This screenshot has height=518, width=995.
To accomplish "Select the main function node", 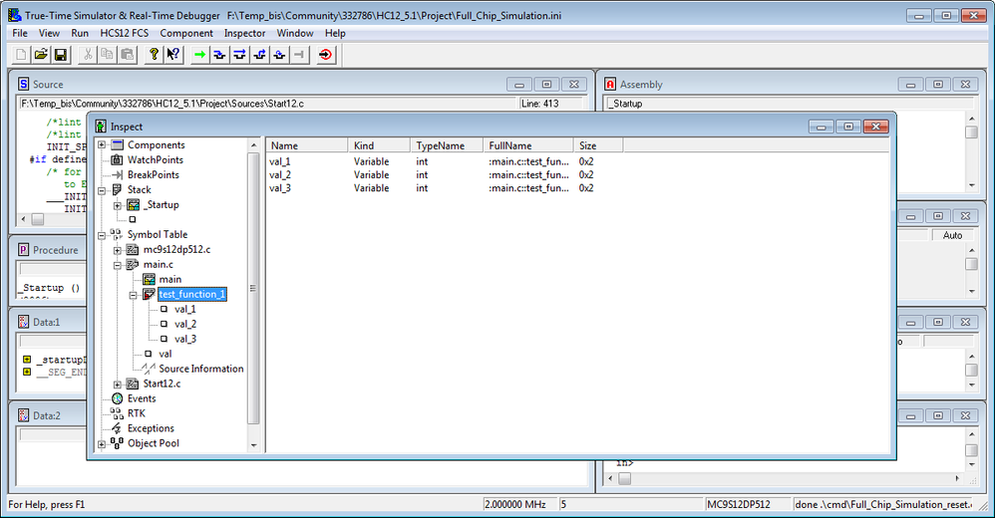I will (x=170, y=279).
